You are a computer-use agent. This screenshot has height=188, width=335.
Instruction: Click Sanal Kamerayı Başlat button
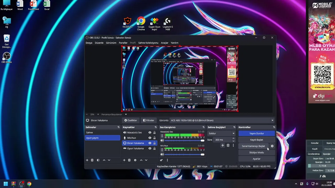point(253,146)
